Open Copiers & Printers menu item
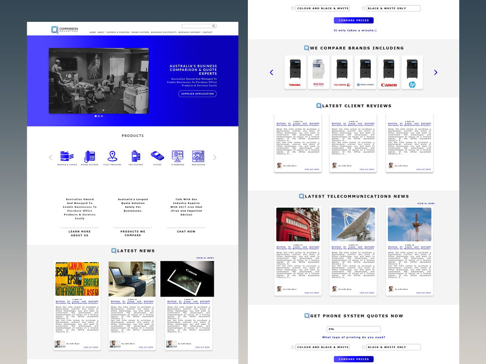 pyautogui.click(x=118, y=32)
